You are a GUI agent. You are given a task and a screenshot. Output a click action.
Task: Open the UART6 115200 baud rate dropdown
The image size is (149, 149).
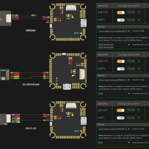[x=133, y=69]
